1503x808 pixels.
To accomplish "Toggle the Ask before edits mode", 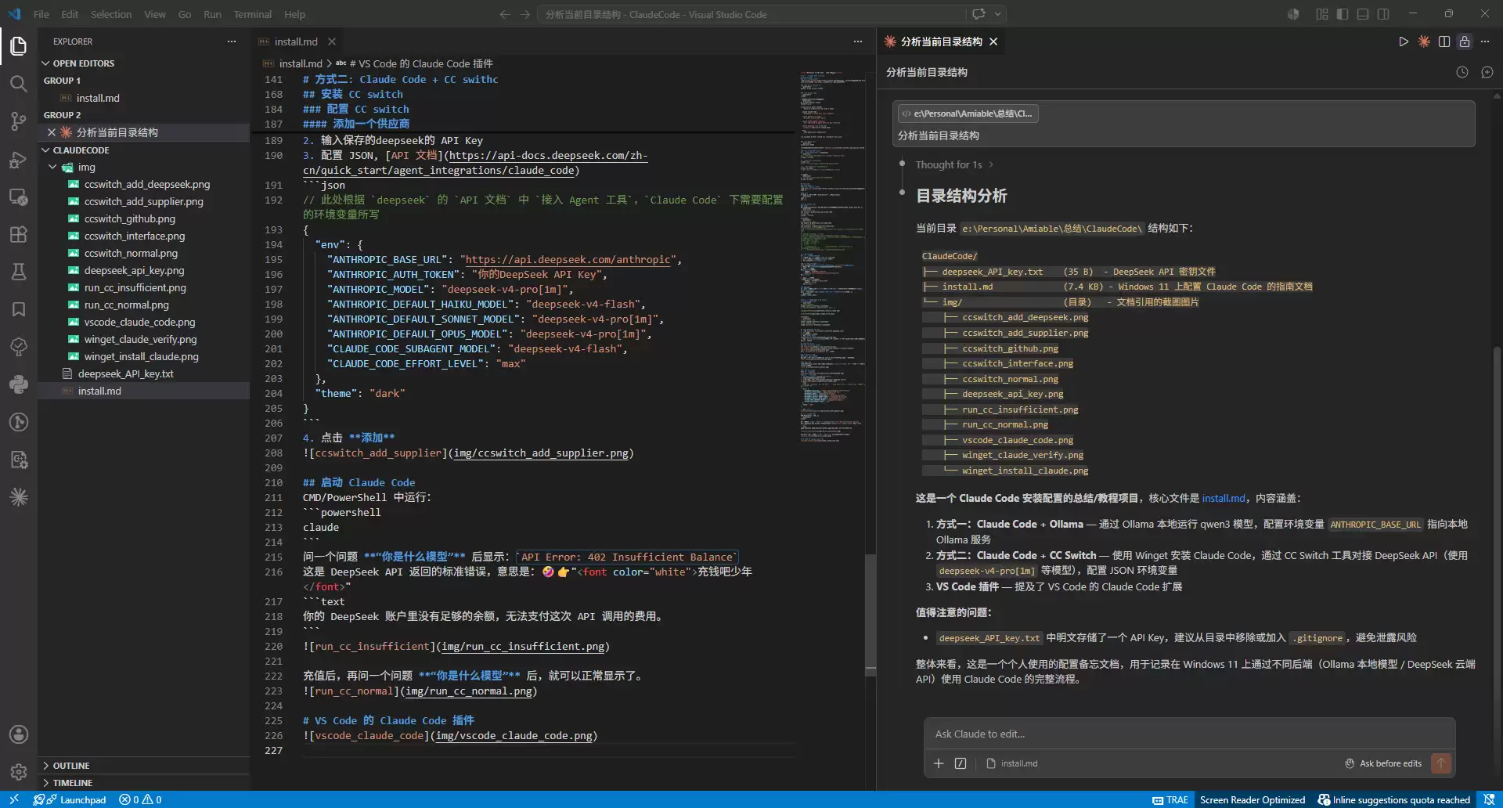I will tap(1383, 763).
